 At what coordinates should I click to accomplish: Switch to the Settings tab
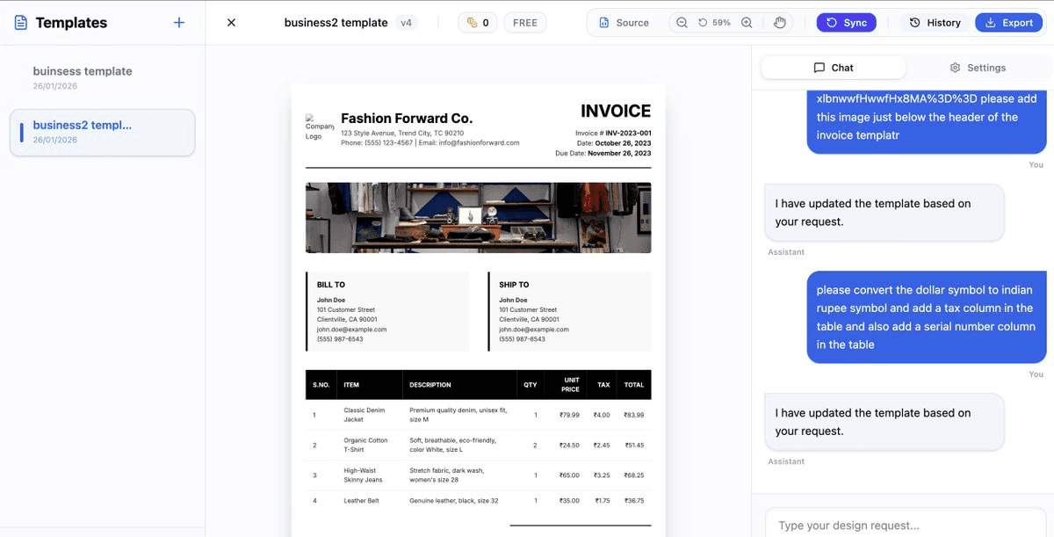977,68
